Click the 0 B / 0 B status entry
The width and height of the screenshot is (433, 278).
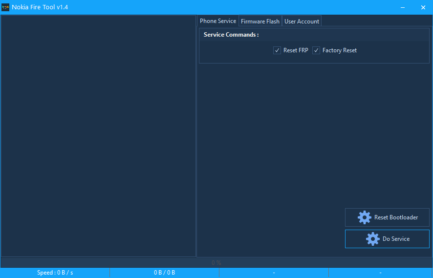coord(165,273)
